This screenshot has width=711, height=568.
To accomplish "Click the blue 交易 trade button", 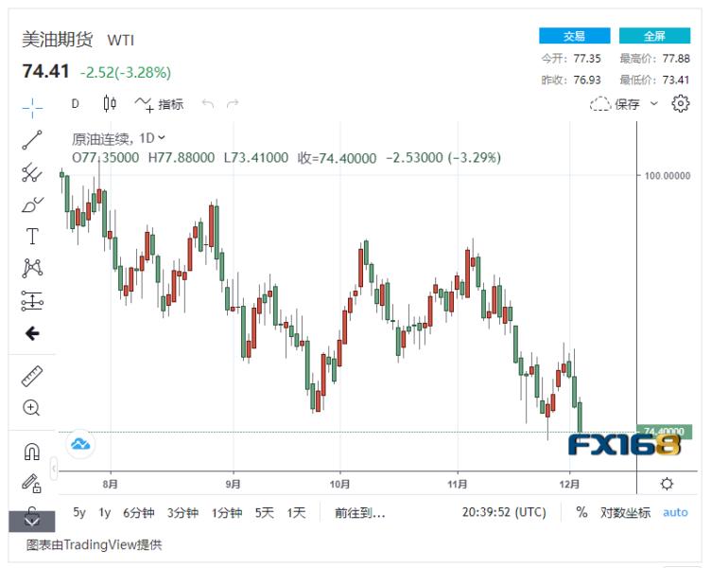I will 575,36.
